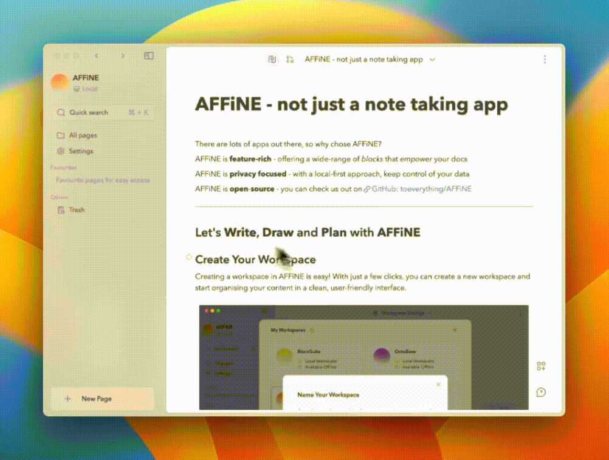Open the help question mark icon
Image resolution: width=609 pixels, height=460 pixels.
coord(541,393)
